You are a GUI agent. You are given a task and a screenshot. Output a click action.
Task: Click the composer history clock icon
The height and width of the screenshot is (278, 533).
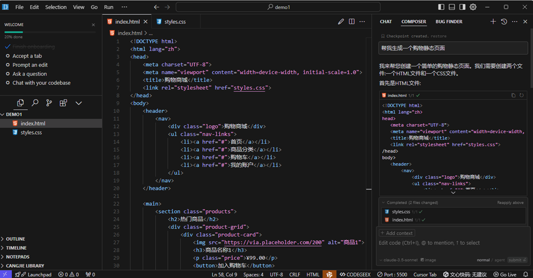click(504, 22)
